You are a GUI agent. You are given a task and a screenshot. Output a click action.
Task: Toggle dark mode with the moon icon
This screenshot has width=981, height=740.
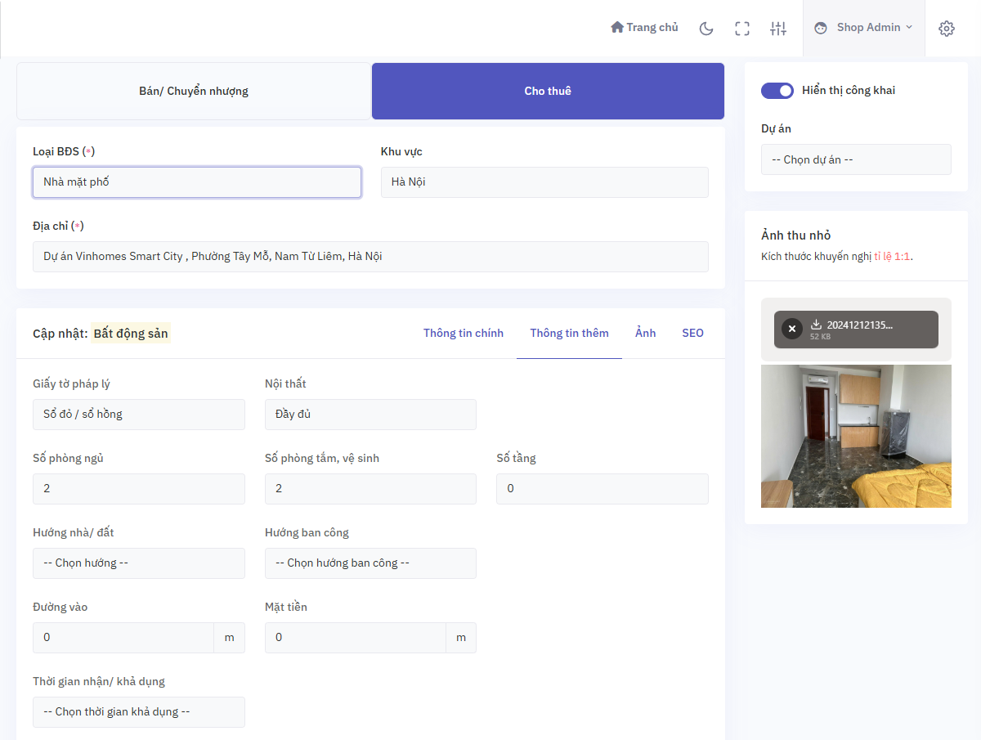click(706, 27)
